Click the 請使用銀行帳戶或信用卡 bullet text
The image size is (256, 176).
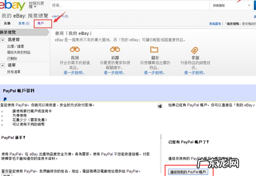pyautogui.click(x=32, y=111)
